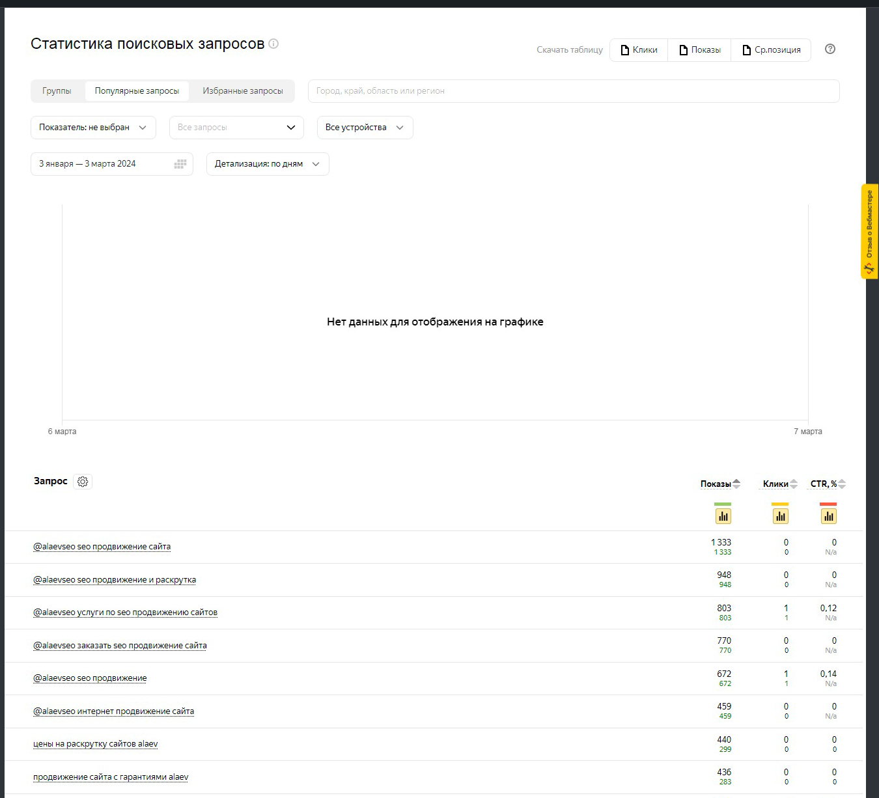Open the exact query @alaevseo seo продвижение

click(90, 678)
